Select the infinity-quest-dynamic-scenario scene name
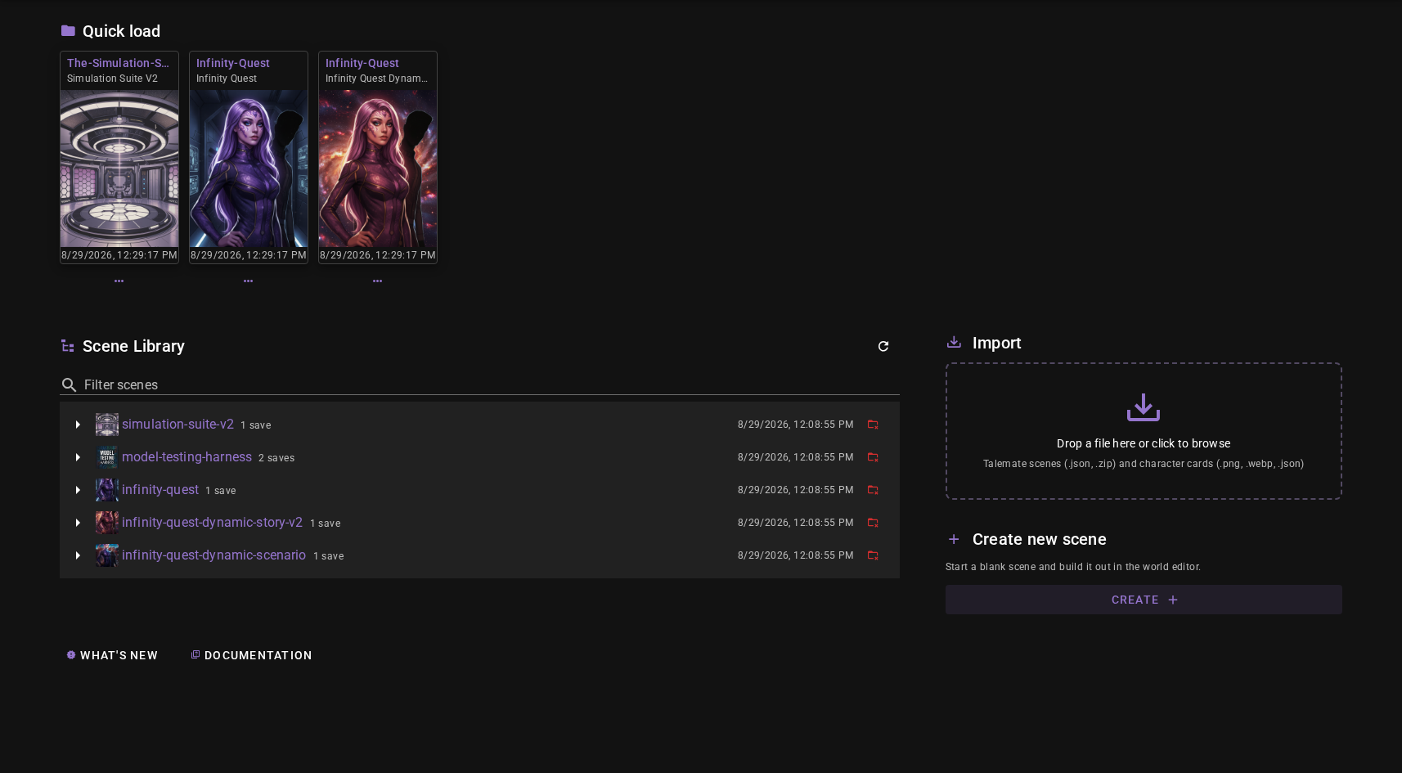The height and width of the screenshot is (773, 1402). [x=213, y=555]
